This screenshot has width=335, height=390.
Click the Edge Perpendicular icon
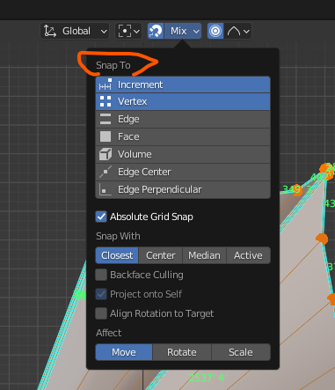coord(106,189)
